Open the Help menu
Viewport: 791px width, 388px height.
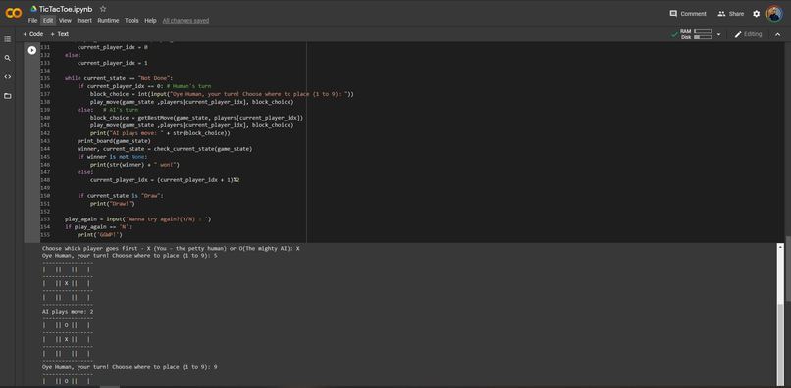click(x=150, y=21)
